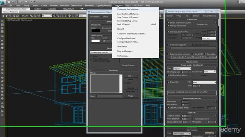
Task: Click the Show last VFB button
Action: pos(202,24)
